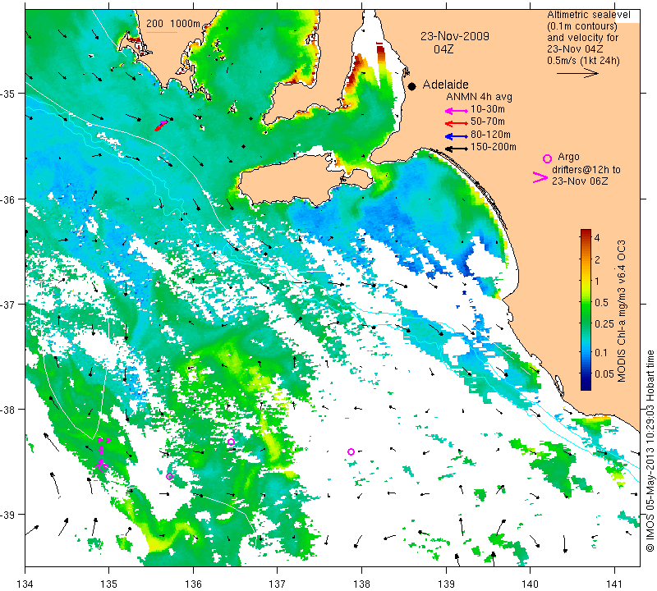The height and width of the screenshot is (591, 657).
Task: Click the 04Z time label
Action: point(443,49)
